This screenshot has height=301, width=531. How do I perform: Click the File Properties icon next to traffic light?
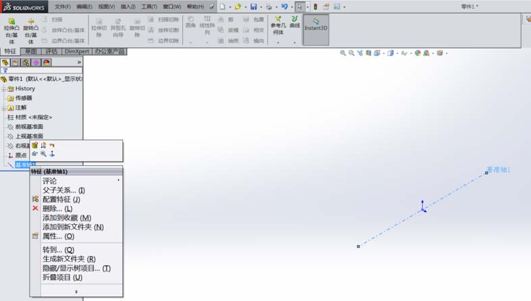coord(326,7)
